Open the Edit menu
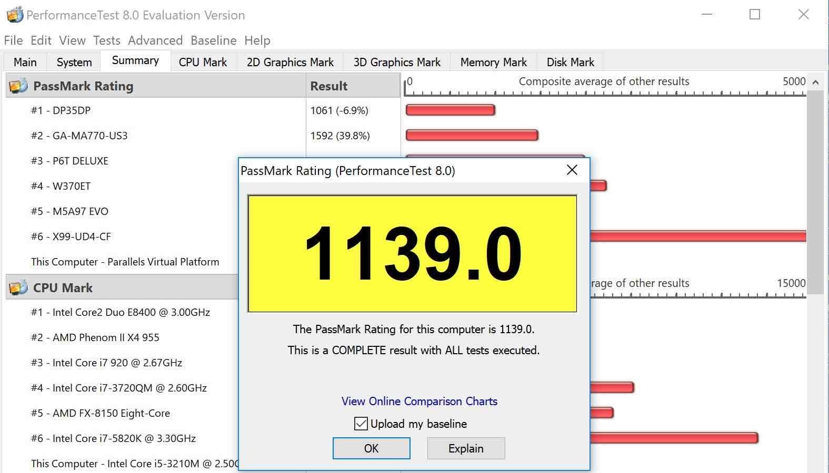 tap(41, 40)
